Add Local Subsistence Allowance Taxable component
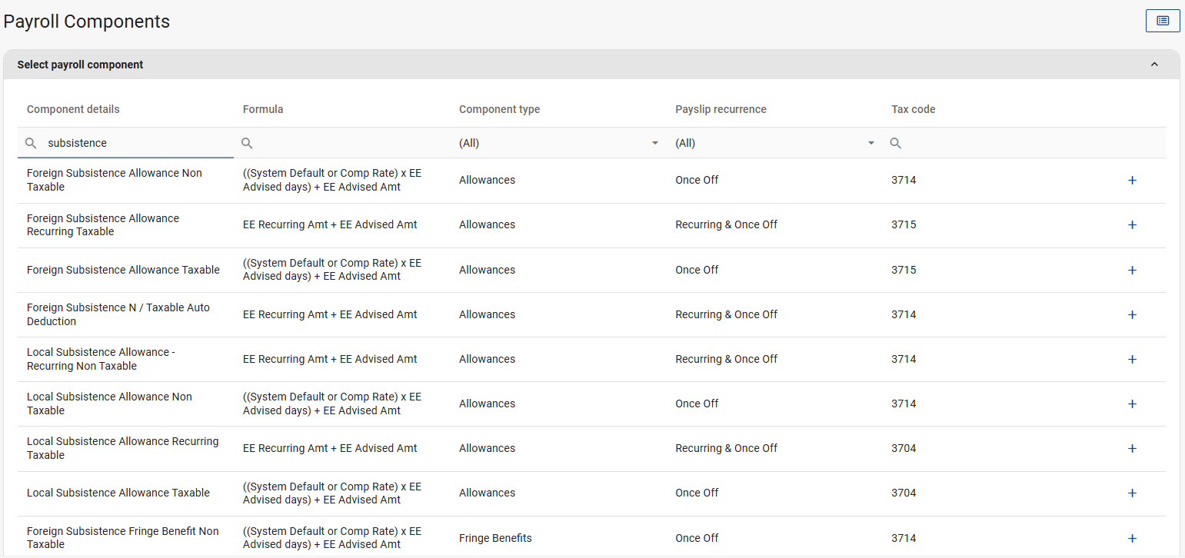 coord(1131,493)
